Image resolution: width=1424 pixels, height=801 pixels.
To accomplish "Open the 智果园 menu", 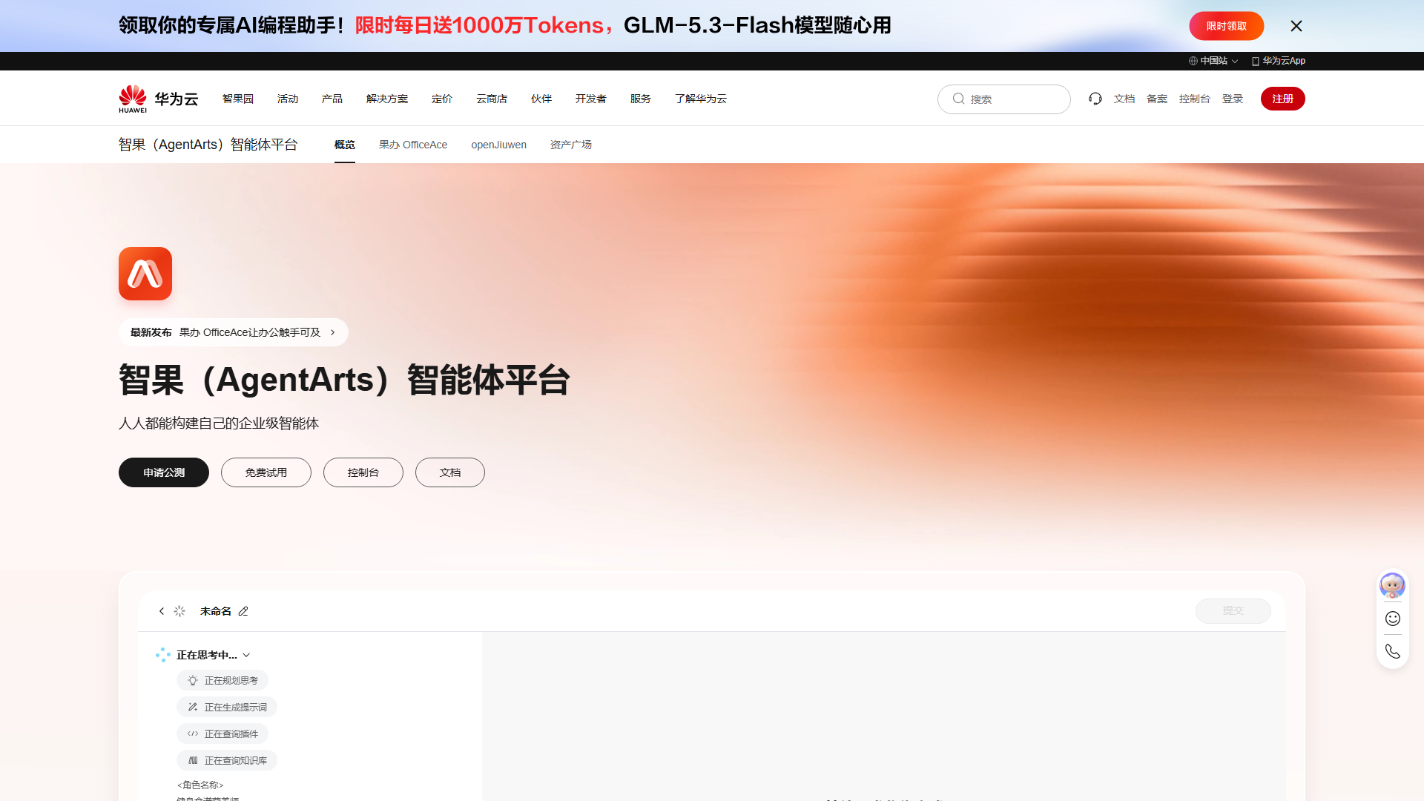I will [238, 99].
